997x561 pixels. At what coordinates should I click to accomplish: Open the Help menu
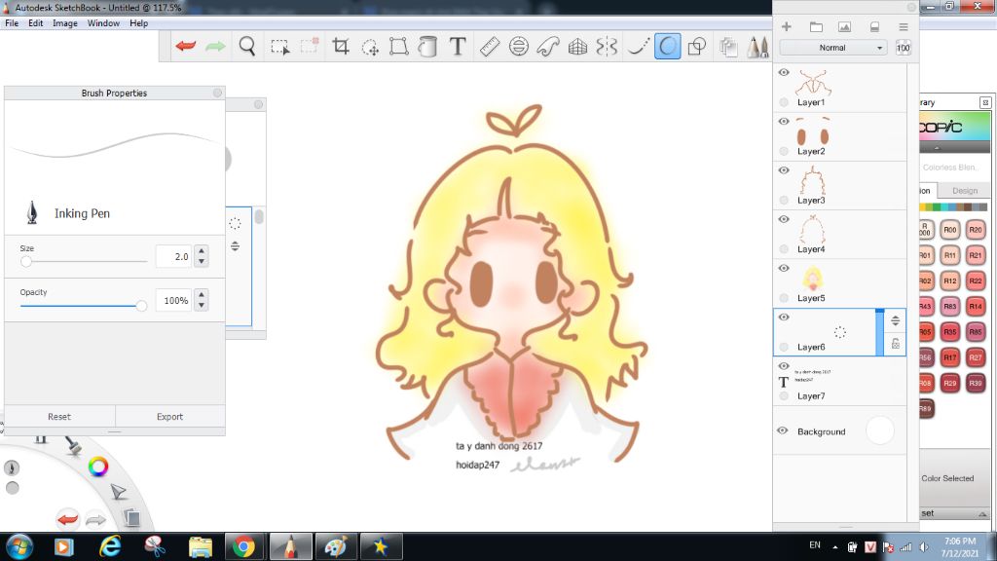[x=138, y=23]
